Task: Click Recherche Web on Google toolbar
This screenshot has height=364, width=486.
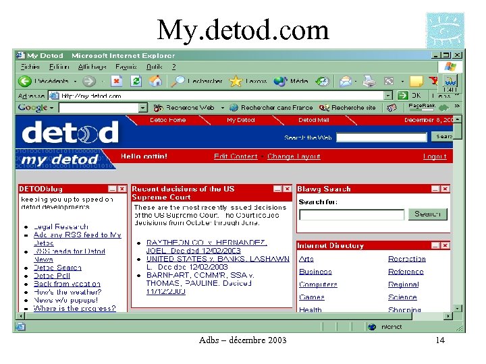Action: (x=184, y=108)
